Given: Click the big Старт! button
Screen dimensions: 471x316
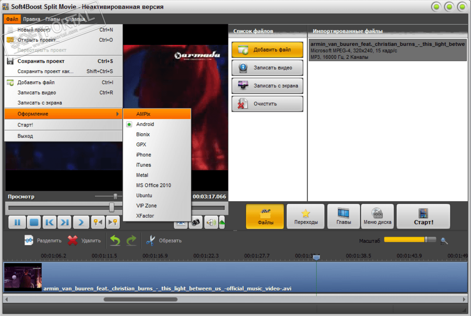Looking at the screenshot, I should coord(423,217).
